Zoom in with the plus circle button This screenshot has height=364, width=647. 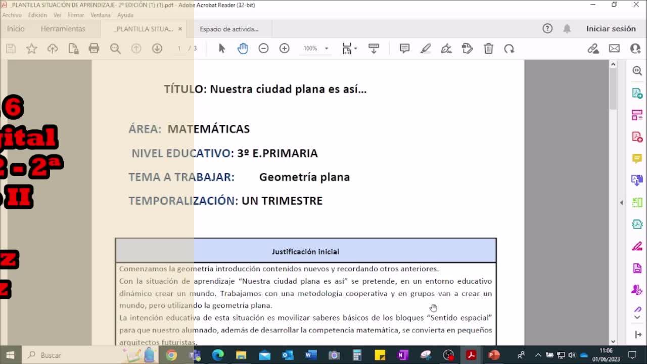285,49
